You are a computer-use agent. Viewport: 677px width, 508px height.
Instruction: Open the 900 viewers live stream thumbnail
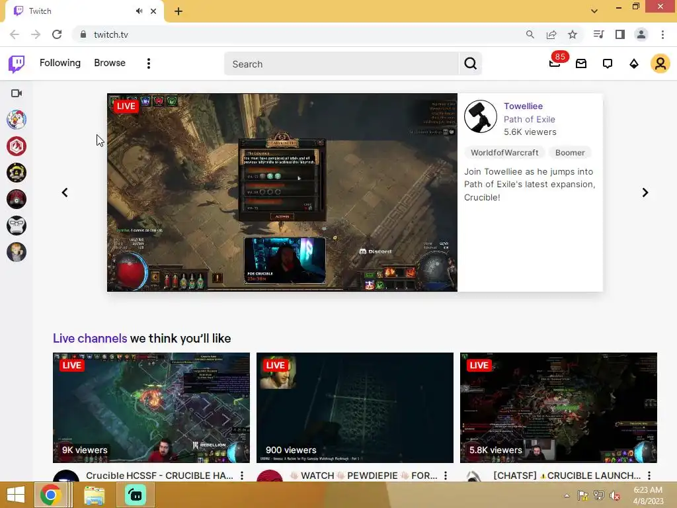point(355,407)
